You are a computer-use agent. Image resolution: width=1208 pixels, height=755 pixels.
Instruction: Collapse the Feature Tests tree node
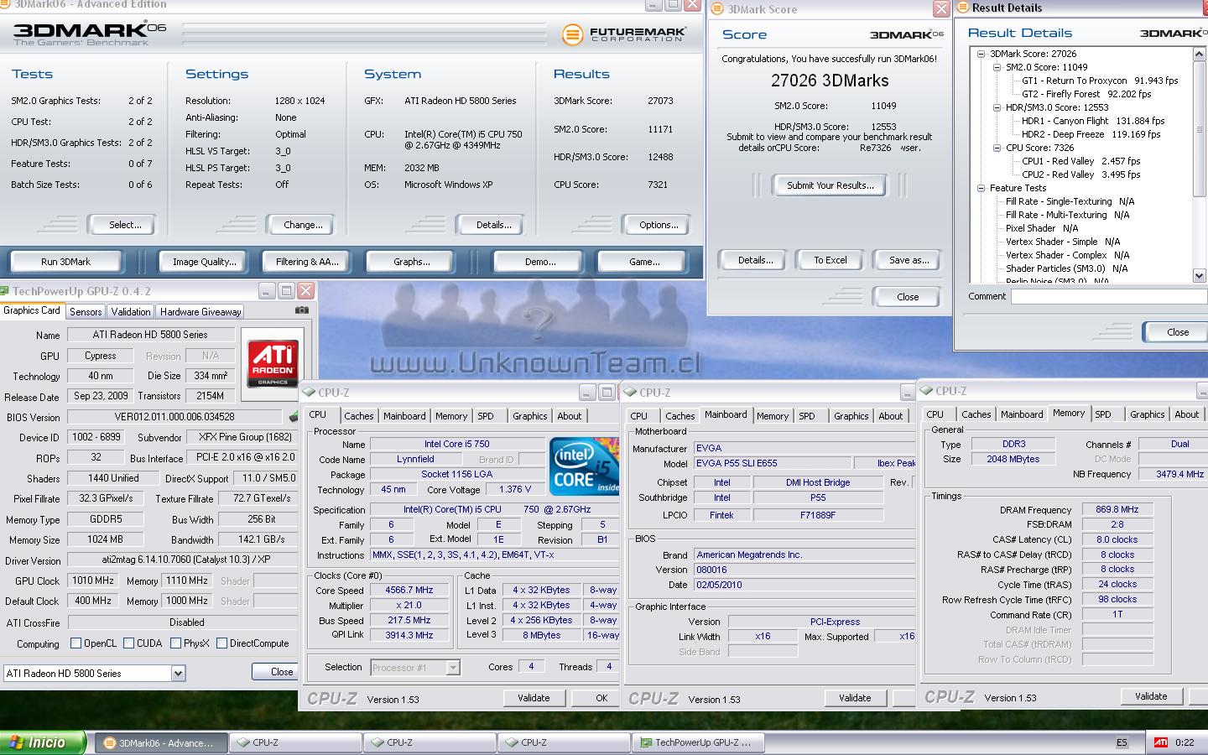pos(981,188)
